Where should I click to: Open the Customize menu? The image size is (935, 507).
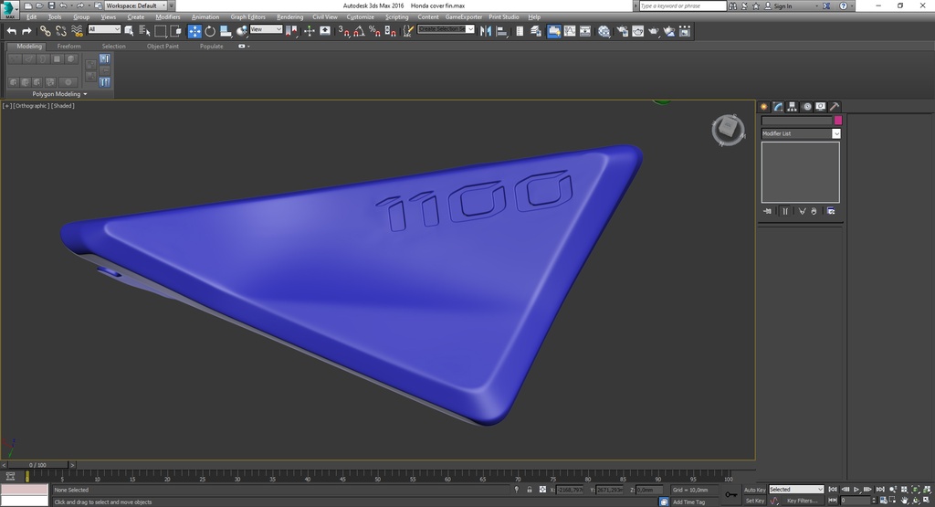(x=360, y=16)
